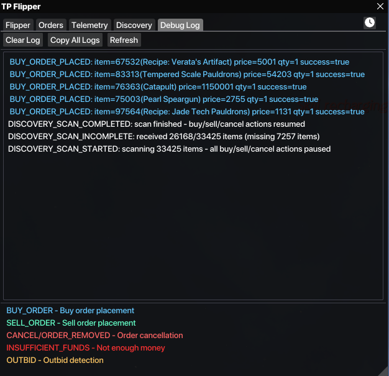Select the DISCOVERY_SCAN_INCOMPLETE log entry
The height and width of the screenshot is (376, 389).
(163, 137)
